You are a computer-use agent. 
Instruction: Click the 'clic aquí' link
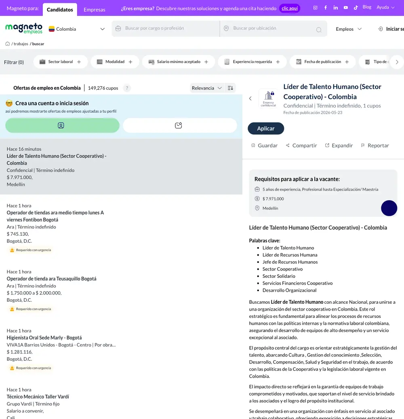point(290,8)
